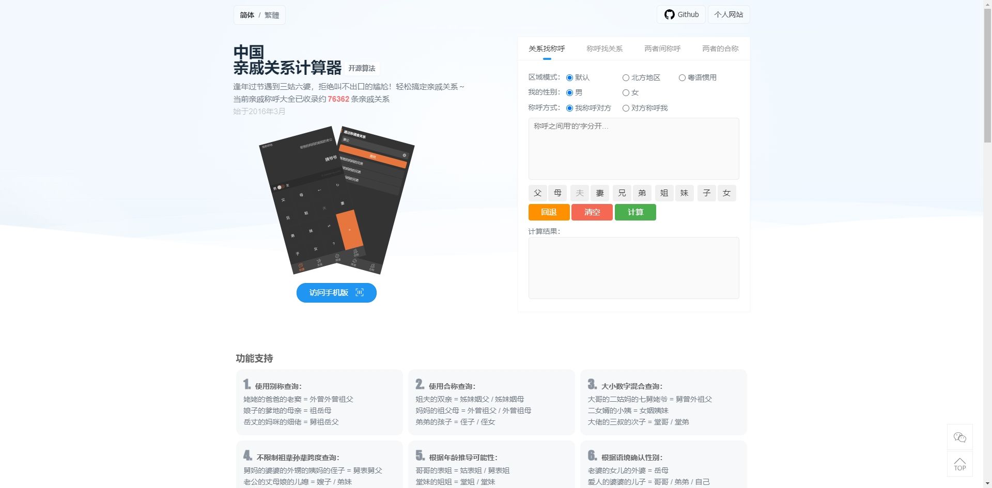Screen dimensions: 992x488
Task: Click 根据语境确认性别 card title
Action: pos(631,458)
